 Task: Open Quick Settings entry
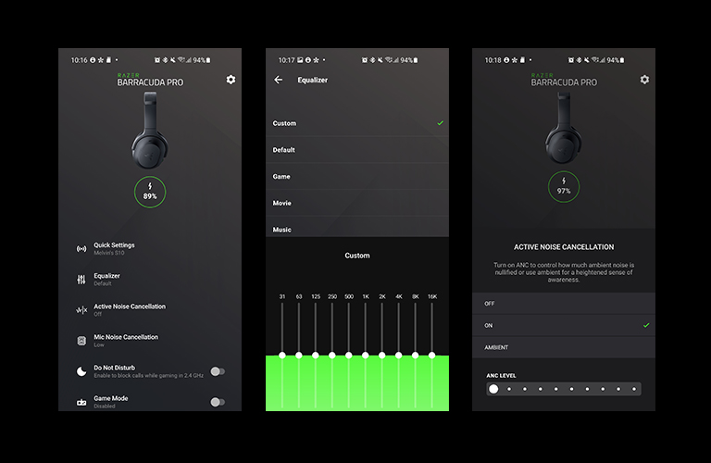[x=150, y=248]
